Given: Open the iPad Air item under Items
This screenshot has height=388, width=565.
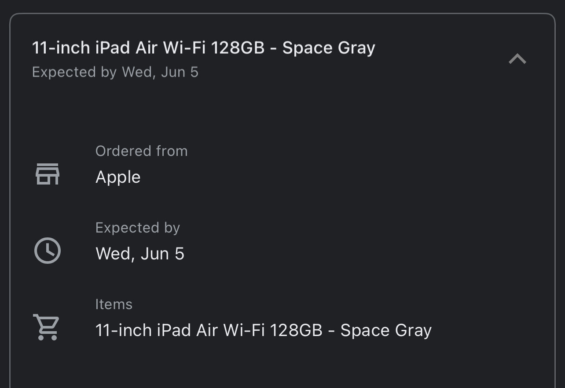Looking at the screenshot, I should pyautogui.click(x=263, y=330).
